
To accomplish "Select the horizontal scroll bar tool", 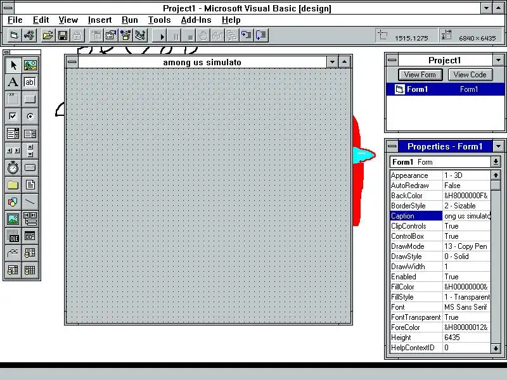I will tap(13, 151).
